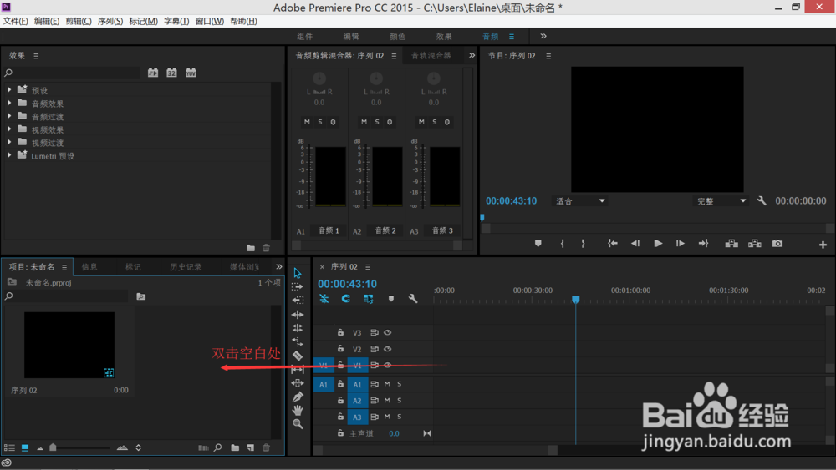Screen dimensions: 836x470
Task: Select the 序列 02 thumbnail
Action: point(69,345)
